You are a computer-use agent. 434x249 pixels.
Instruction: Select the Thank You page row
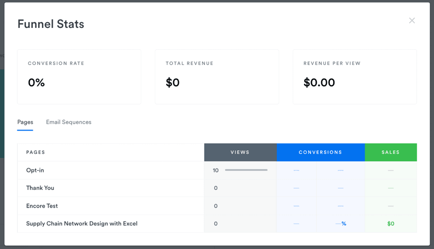(x=40, y=188)
